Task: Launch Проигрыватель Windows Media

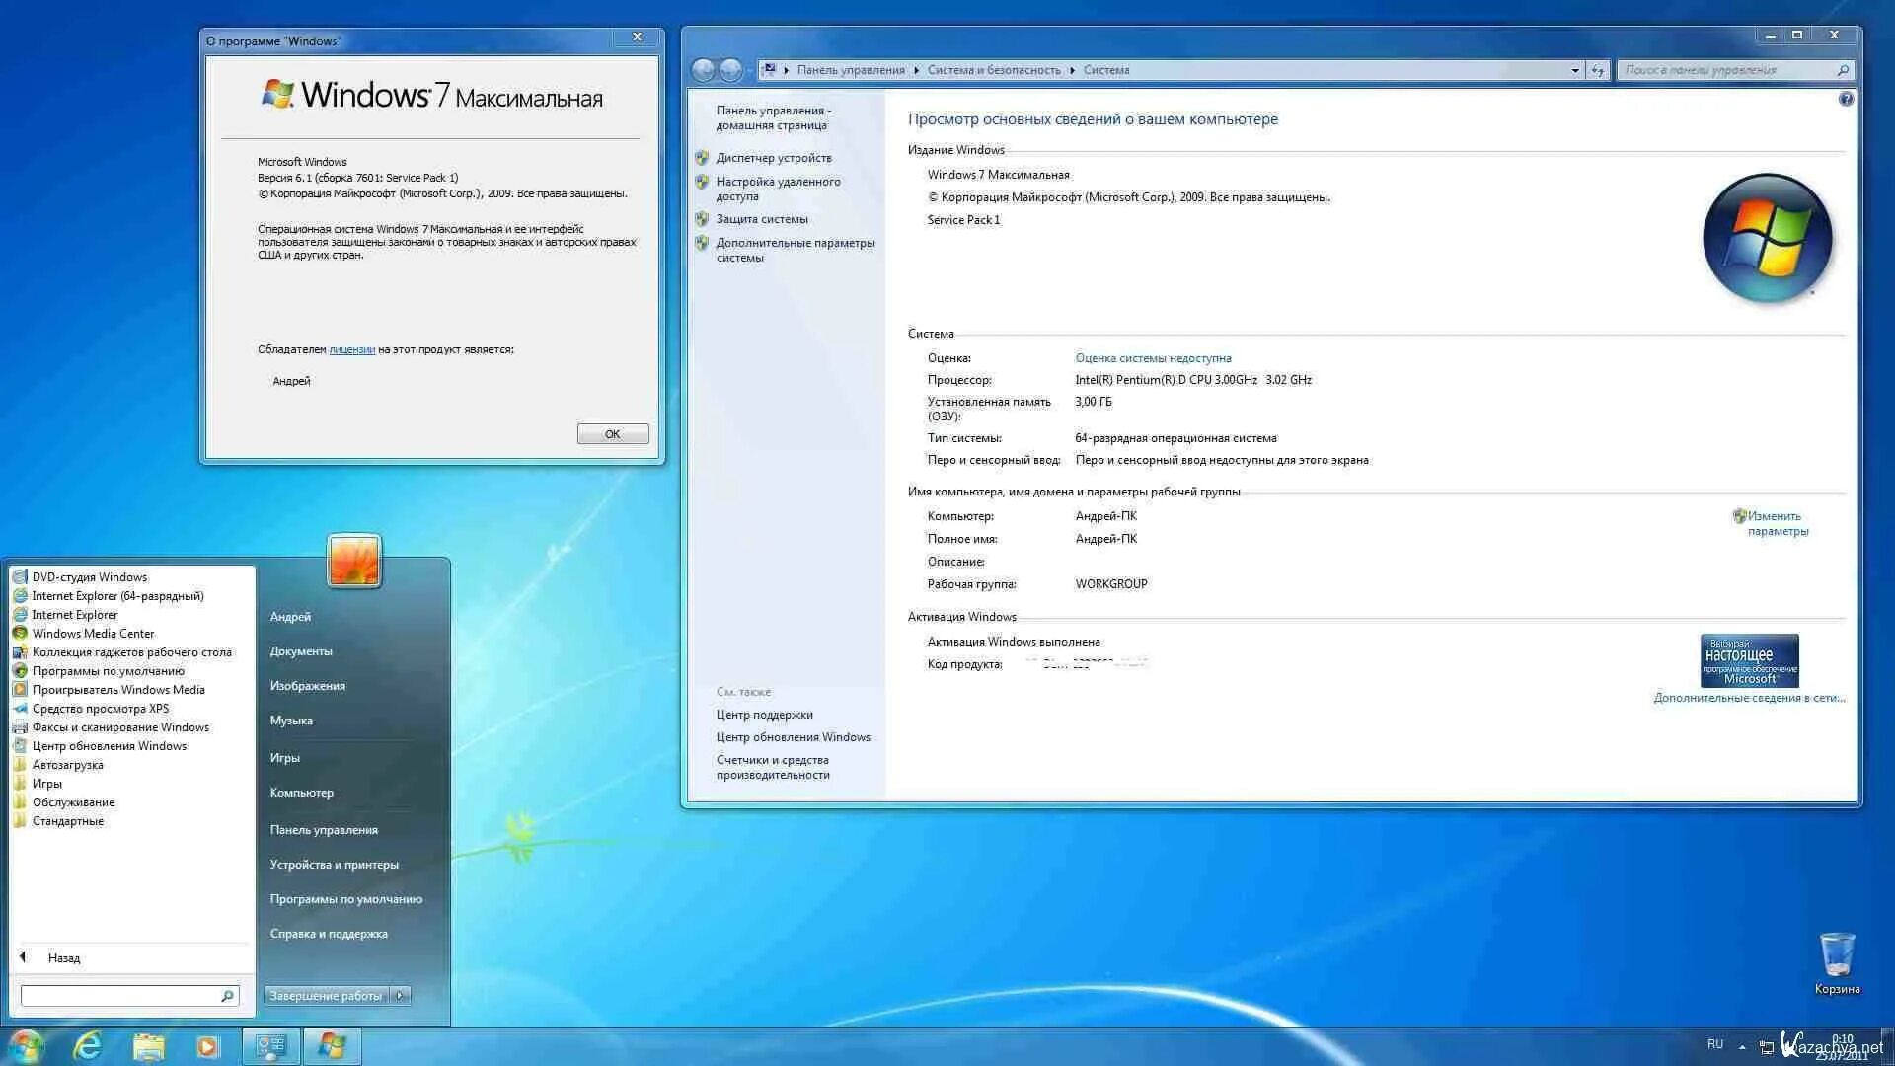Action: [x=118, y=690]
